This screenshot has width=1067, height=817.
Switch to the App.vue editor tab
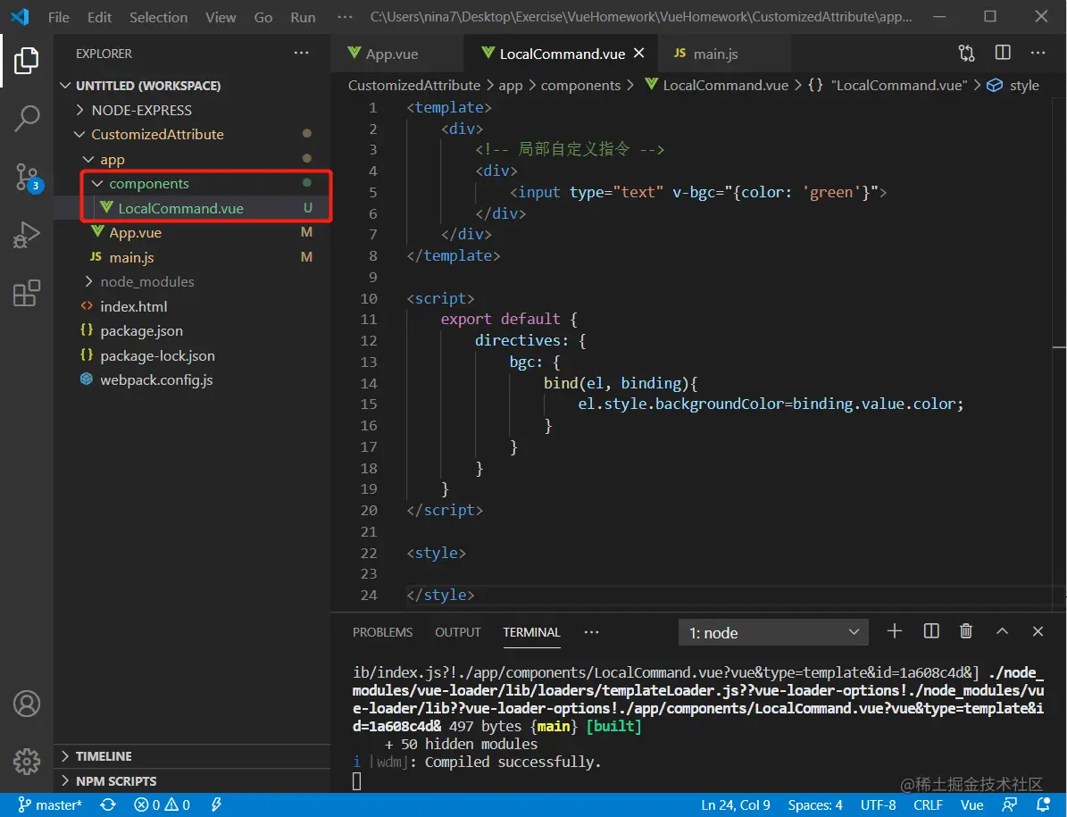[x=396, y=54]
